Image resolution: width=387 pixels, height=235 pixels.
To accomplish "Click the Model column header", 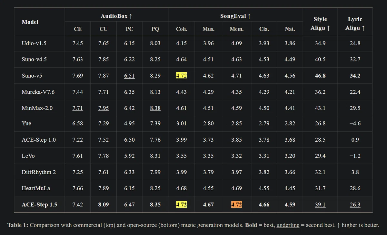I will click(30, 22).
